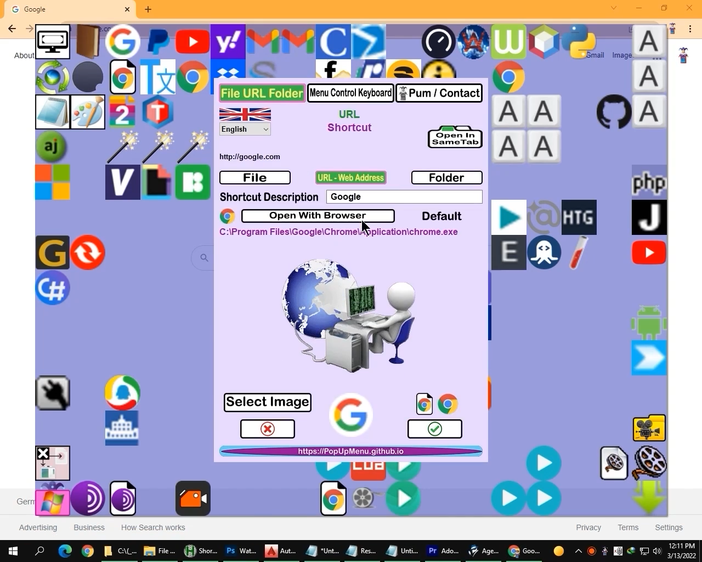Click the taskbar clock and date
This screenshot has width=702, height=562.
click(x=682, y=551)
